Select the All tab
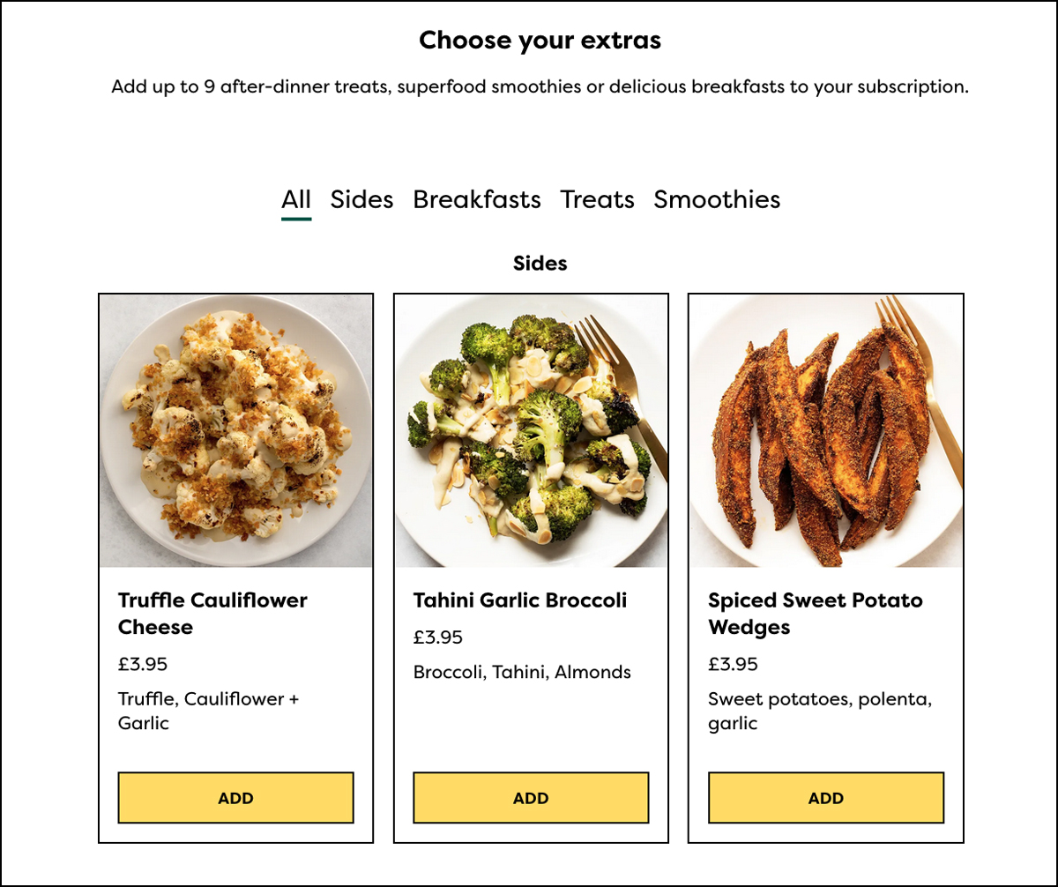 [296, 200]
